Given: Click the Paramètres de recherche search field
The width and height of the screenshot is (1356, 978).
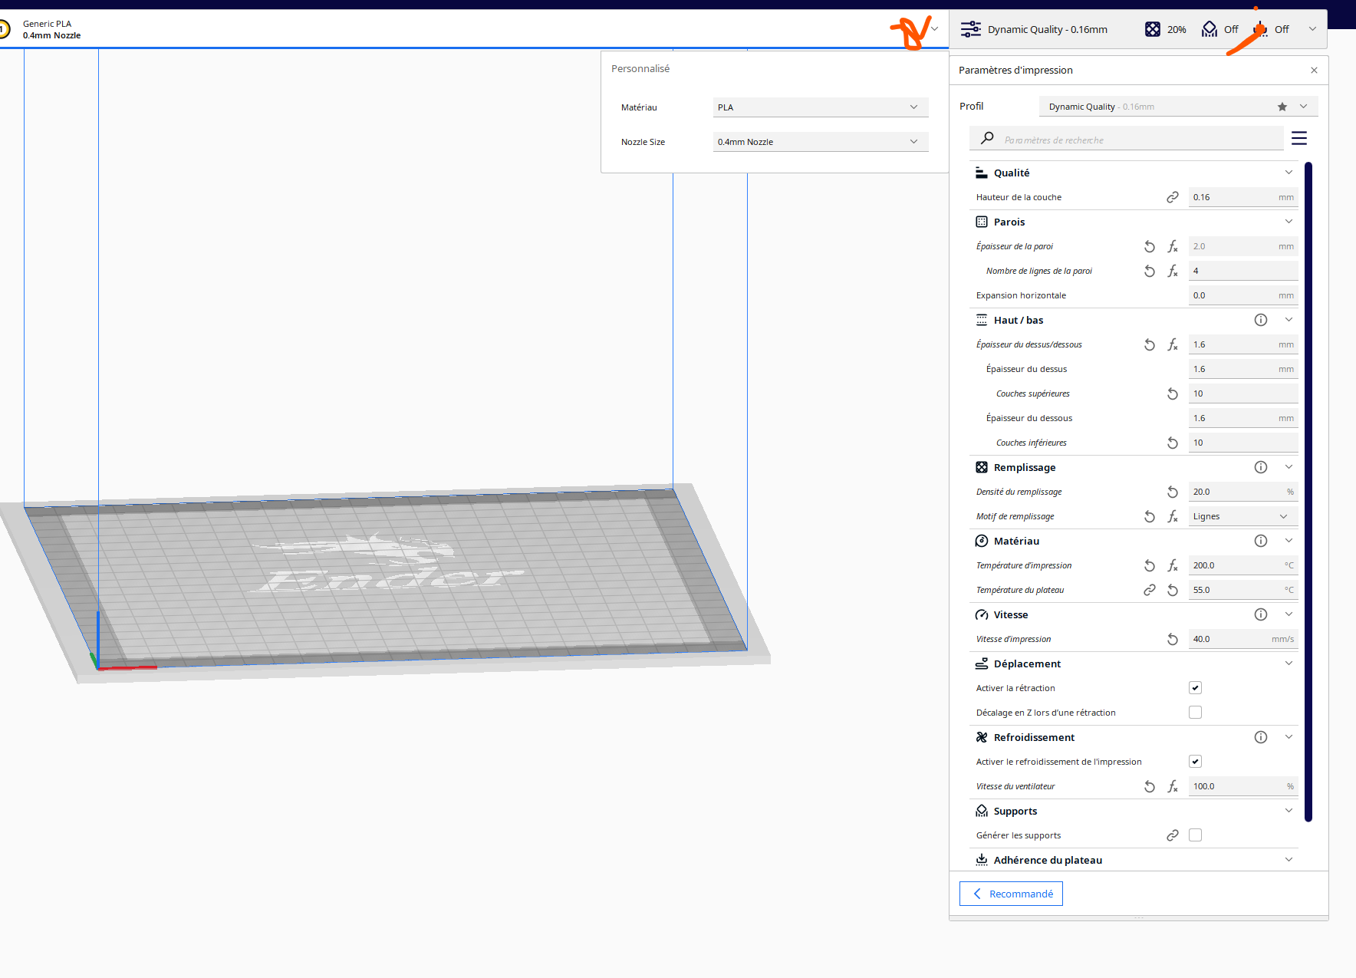Looking at the screenshot, I should coord(1127,139).
